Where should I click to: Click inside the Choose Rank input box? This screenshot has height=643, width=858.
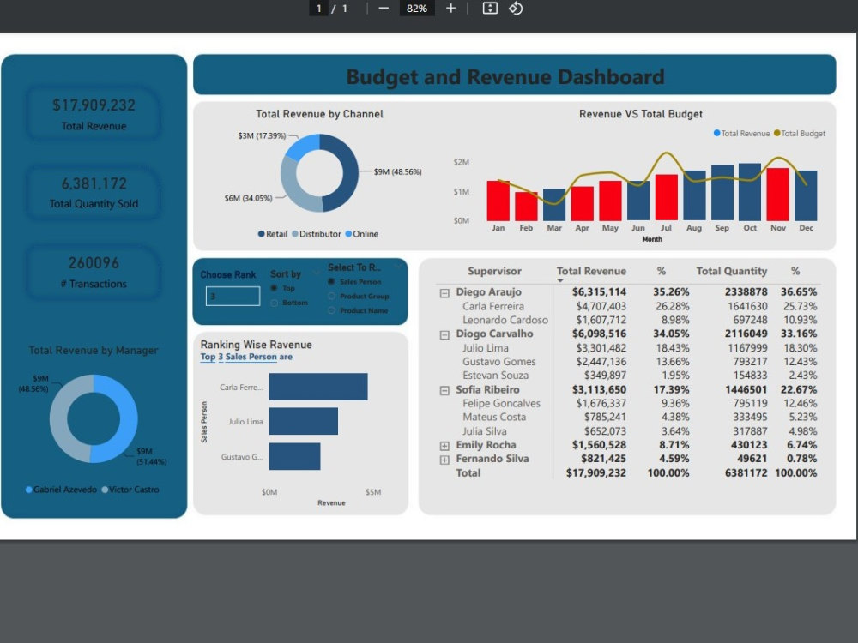pyautogui.click(x=233, y=296)
